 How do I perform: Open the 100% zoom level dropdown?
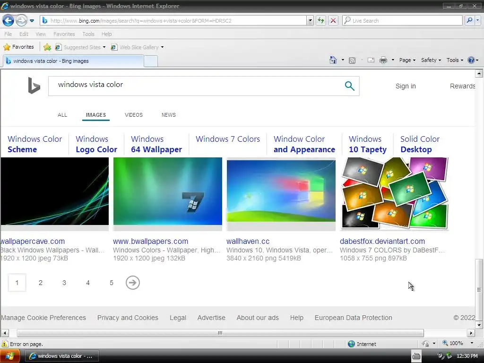pos(472,343)
